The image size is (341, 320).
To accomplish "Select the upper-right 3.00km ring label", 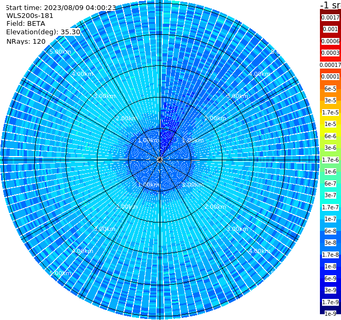I will [x=237, y=96].
